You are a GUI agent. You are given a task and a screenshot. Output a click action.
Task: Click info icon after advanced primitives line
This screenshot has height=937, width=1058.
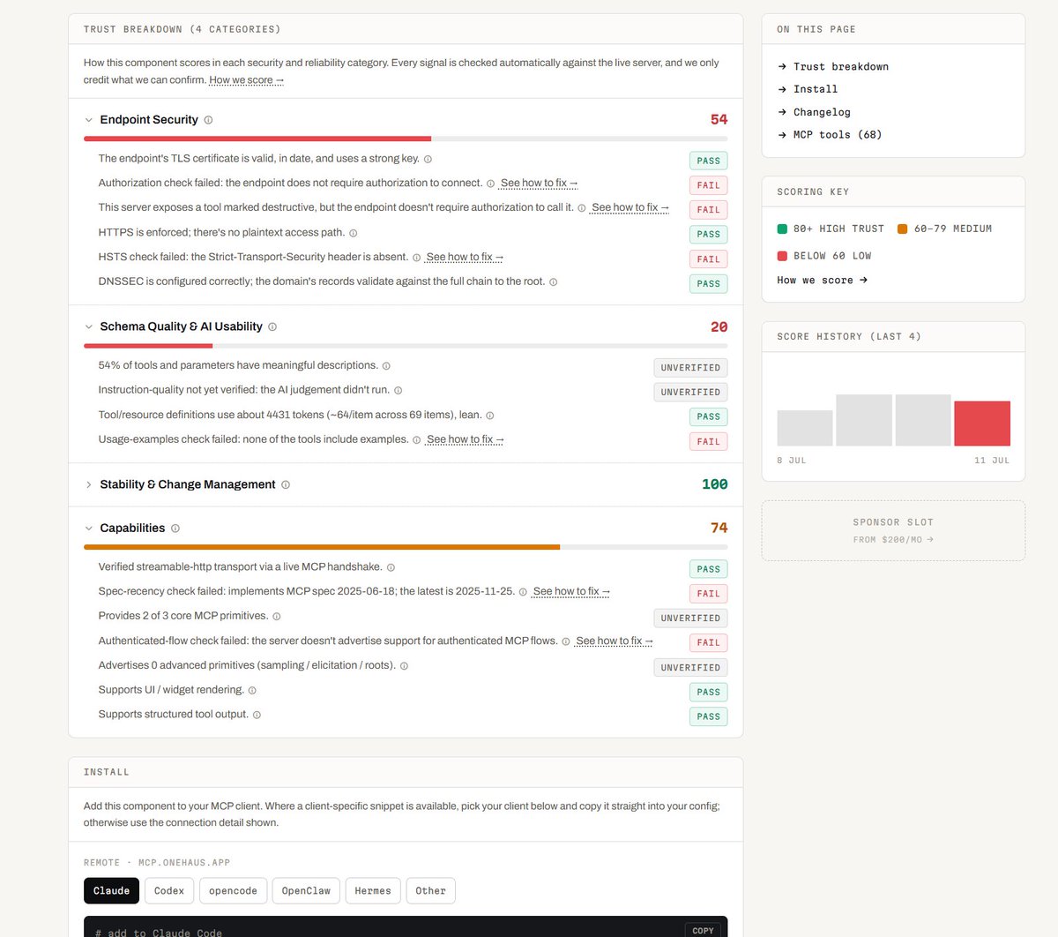coord(404,666)
